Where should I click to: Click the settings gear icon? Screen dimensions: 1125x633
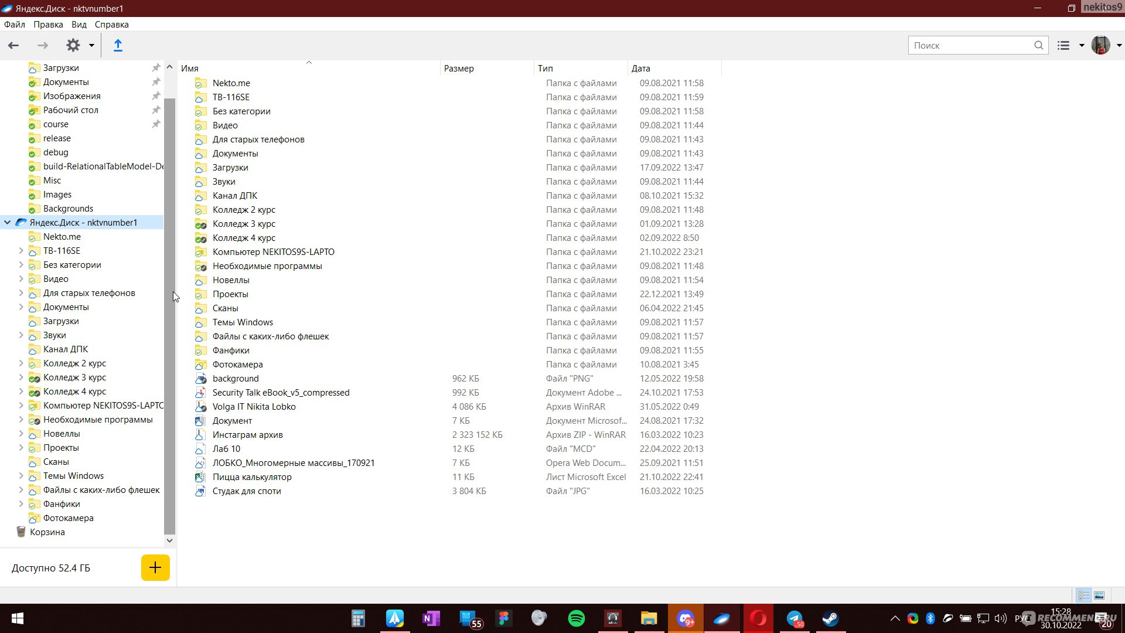pos(73,45)
